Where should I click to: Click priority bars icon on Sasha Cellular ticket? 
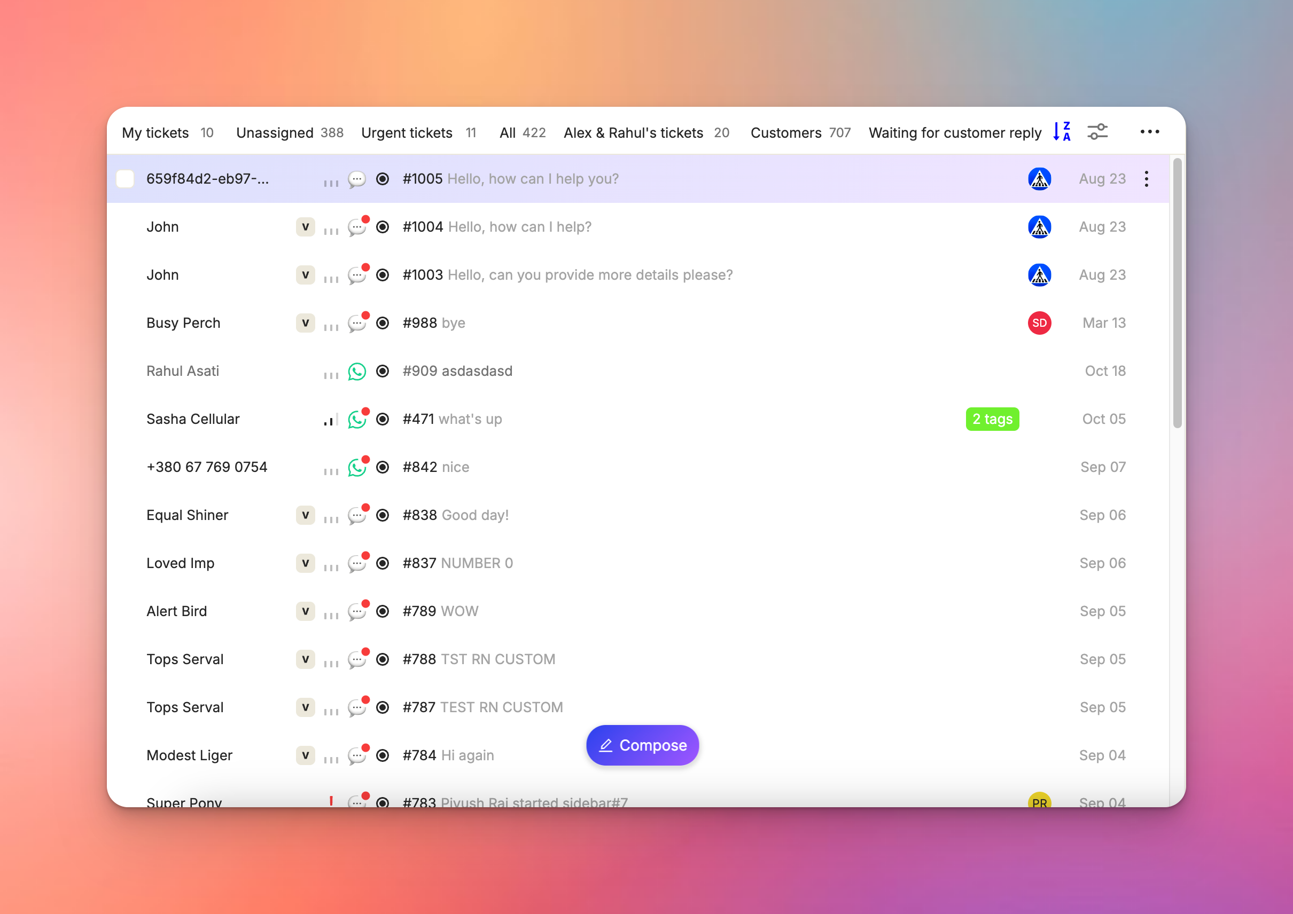pyautogui.click(x=331, y=420)
